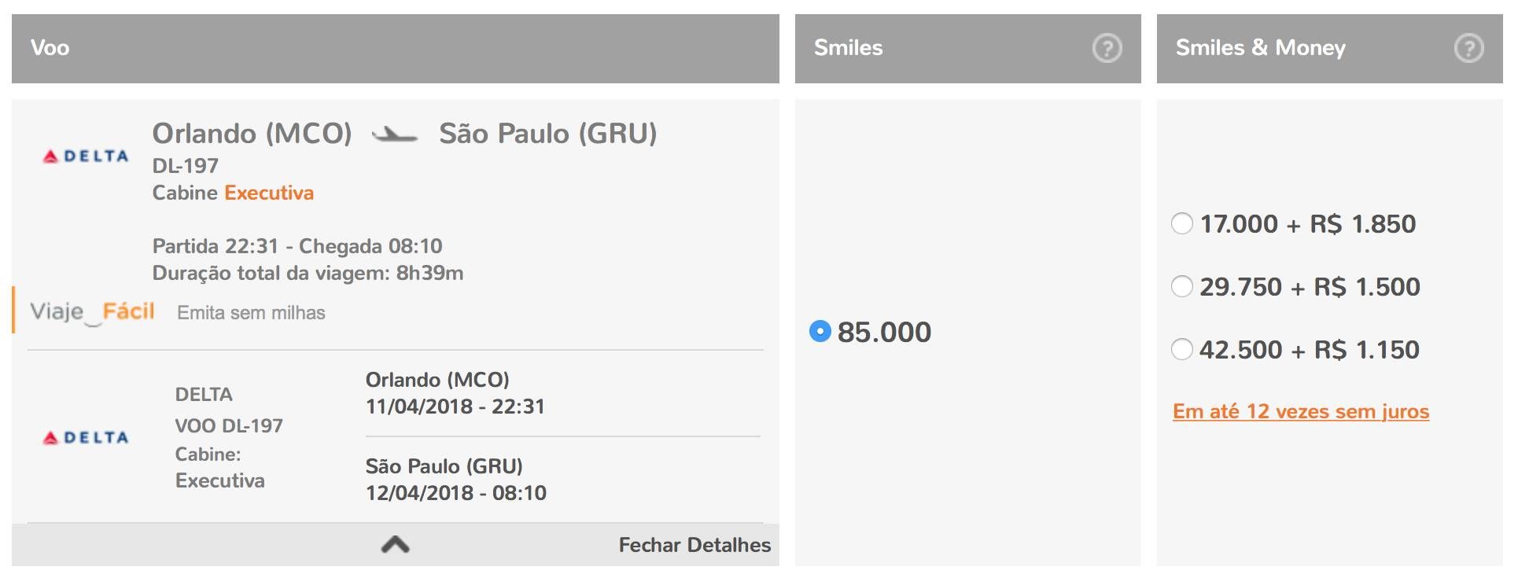This screenshot has height=574, width=1518.
Task: Click the Emita sem milhas text
Action: [x=251, y=313]
